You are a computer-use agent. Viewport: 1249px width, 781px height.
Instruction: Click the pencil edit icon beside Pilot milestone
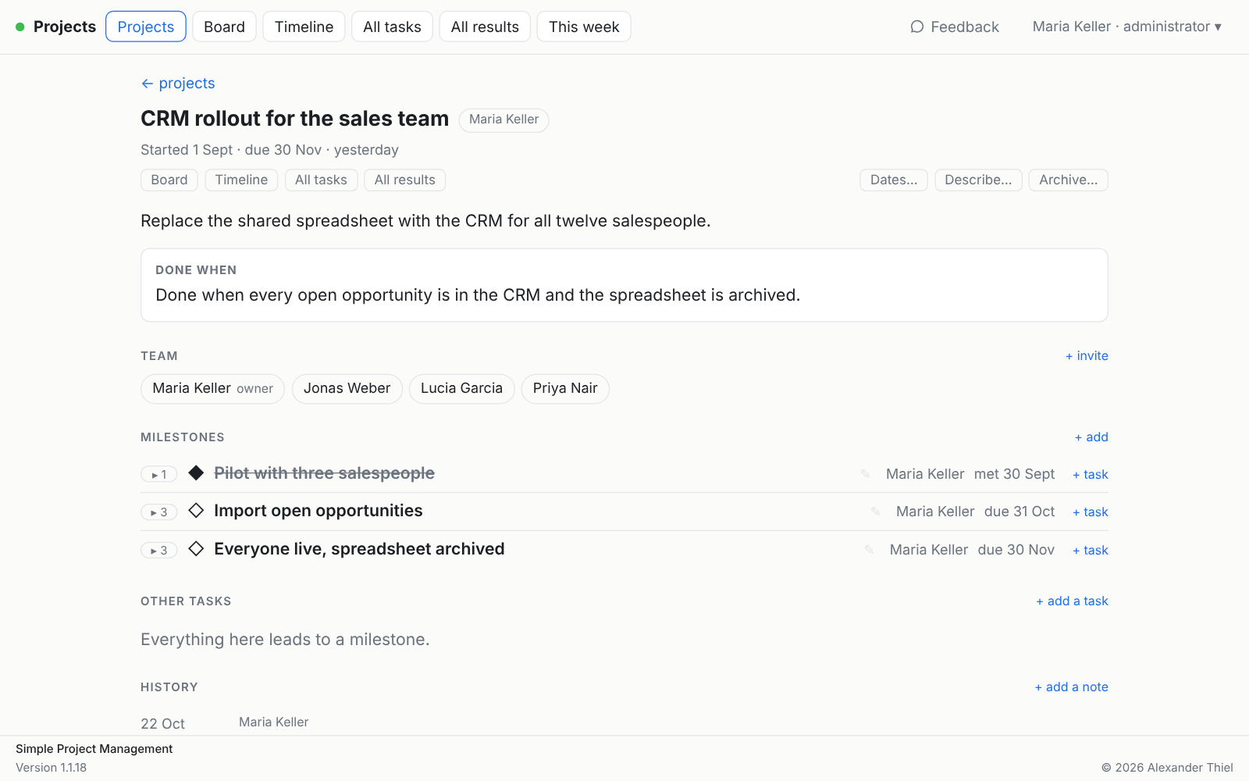865,474
